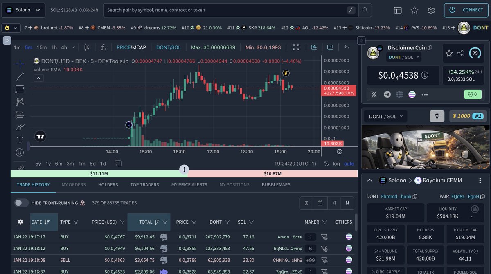Open the emoji icons tool

coord(20,153)
